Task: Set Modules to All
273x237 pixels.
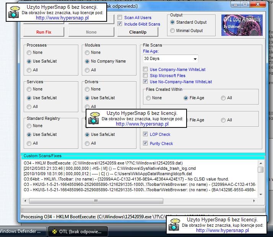Action: click(87, 70)
